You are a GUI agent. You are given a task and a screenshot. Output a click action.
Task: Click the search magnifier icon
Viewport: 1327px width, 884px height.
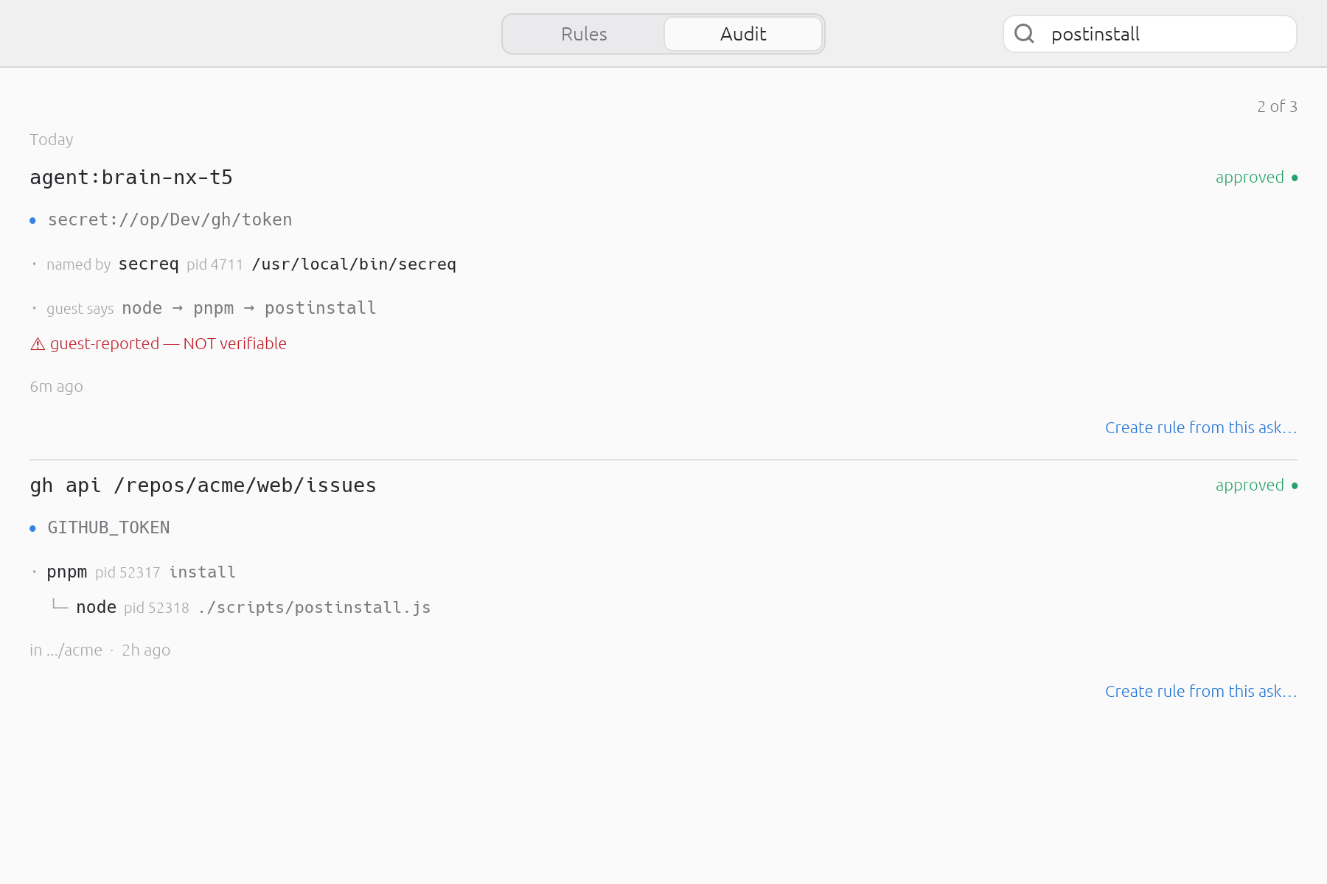1024,33
